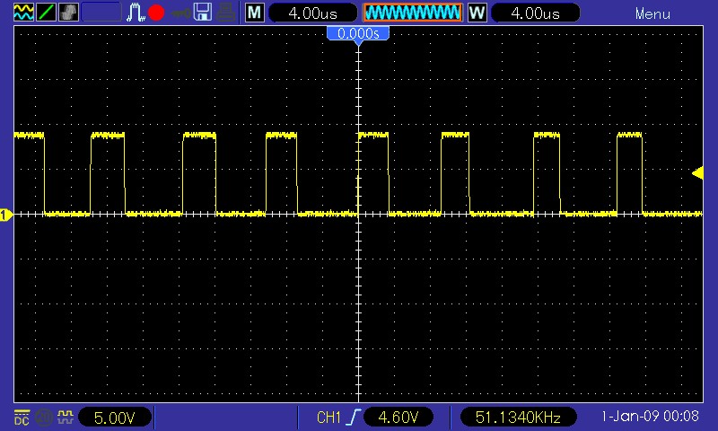Click the red record indicator

[x=156, y=13]
